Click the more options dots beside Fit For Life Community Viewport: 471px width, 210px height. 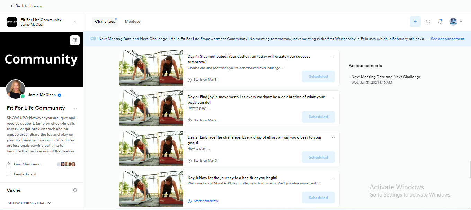(x=75, y=108)
